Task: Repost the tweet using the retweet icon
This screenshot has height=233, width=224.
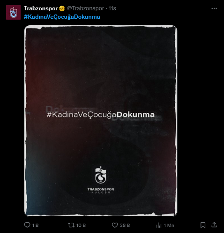Action: coord(71,225)
